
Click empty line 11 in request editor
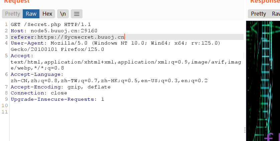127,112
